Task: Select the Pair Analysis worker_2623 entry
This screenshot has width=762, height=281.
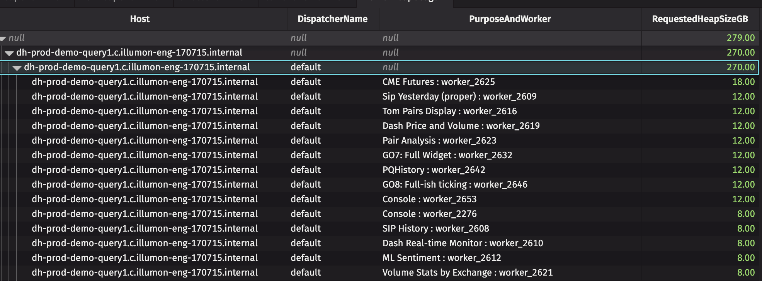Action: click(x=439, y=140)
